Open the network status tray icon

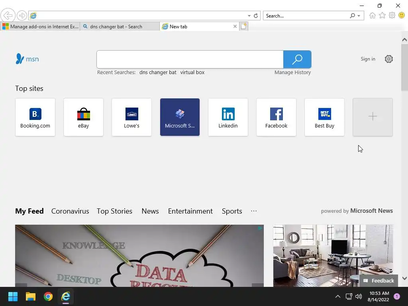pos(349,296)
